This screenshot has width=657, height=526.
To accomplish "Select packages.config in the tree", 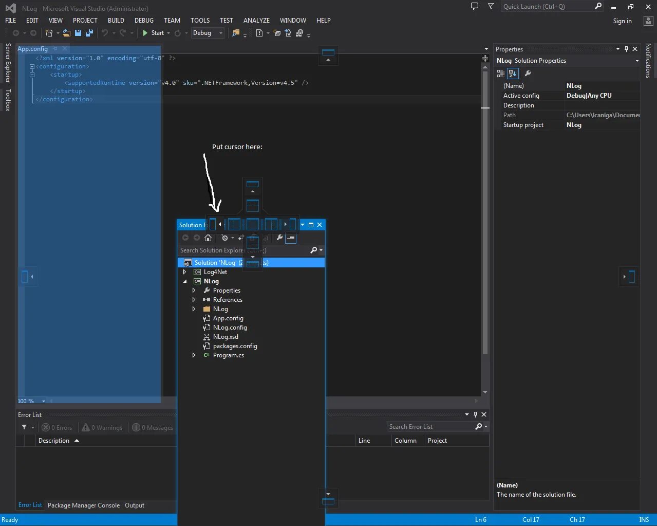I will 235,346.
